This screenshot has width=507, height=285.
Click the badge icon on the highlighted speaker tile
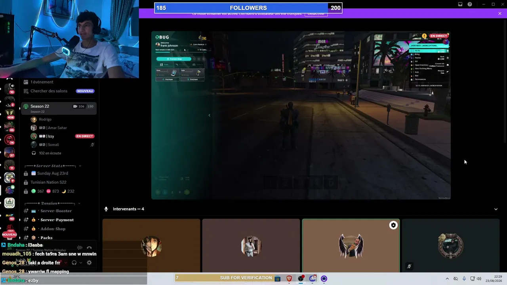(393, 225)
